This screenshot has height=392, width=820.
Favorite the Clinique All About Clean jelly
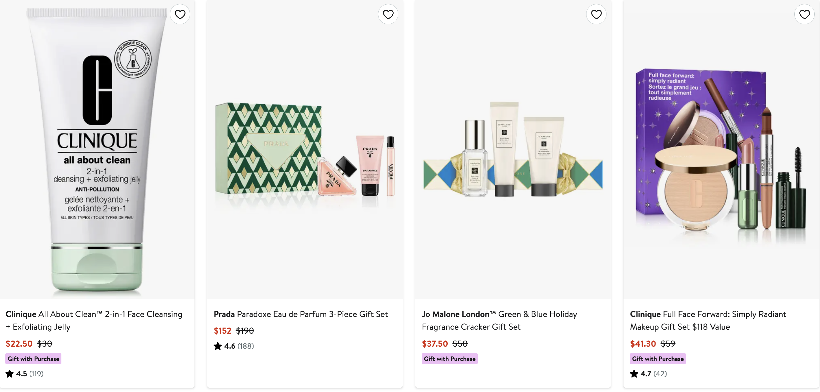tap(180, 14)
